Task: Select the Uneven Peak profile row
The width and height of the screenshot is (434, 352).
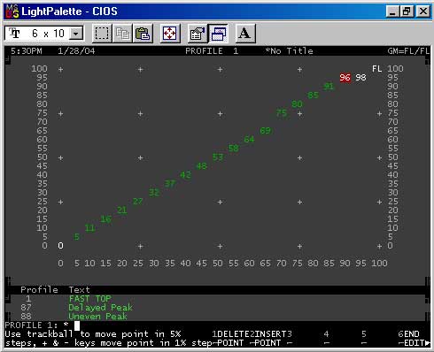Action: 217,317
